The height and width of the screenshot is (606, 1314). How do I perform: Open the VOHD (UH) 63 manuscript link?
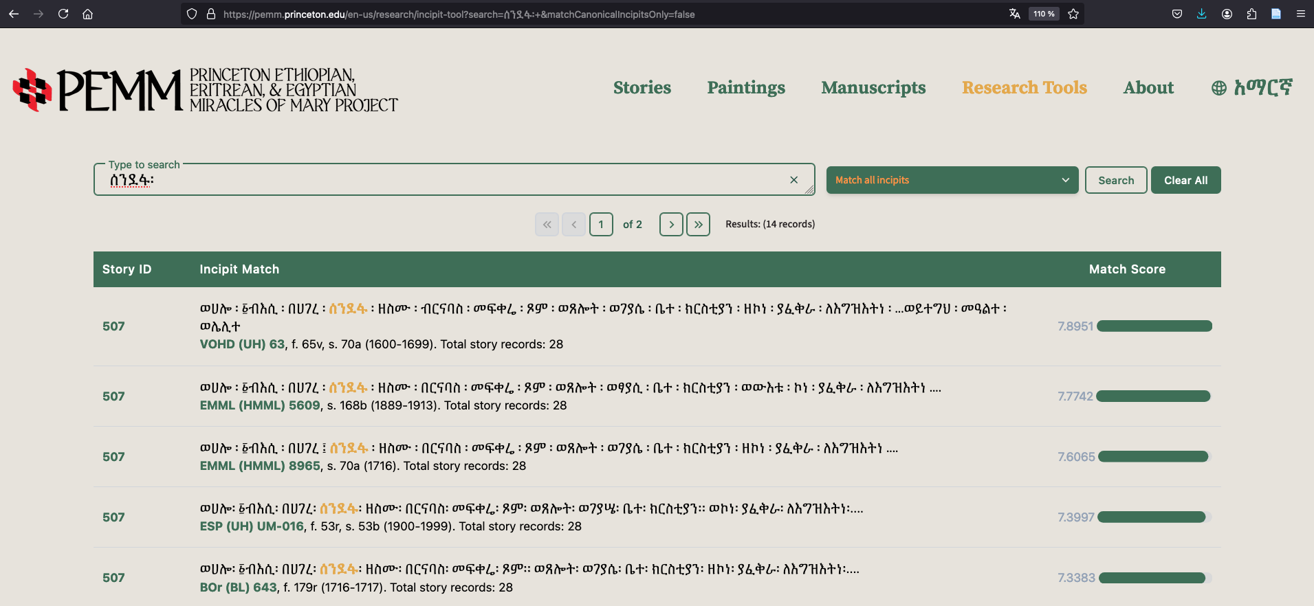(x=242, y=344)
